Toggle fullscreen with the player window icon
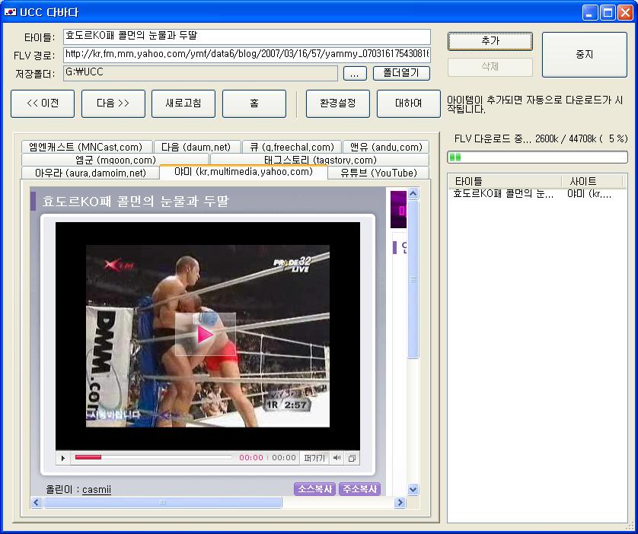The image size is (638, 534). click(352, 458)
